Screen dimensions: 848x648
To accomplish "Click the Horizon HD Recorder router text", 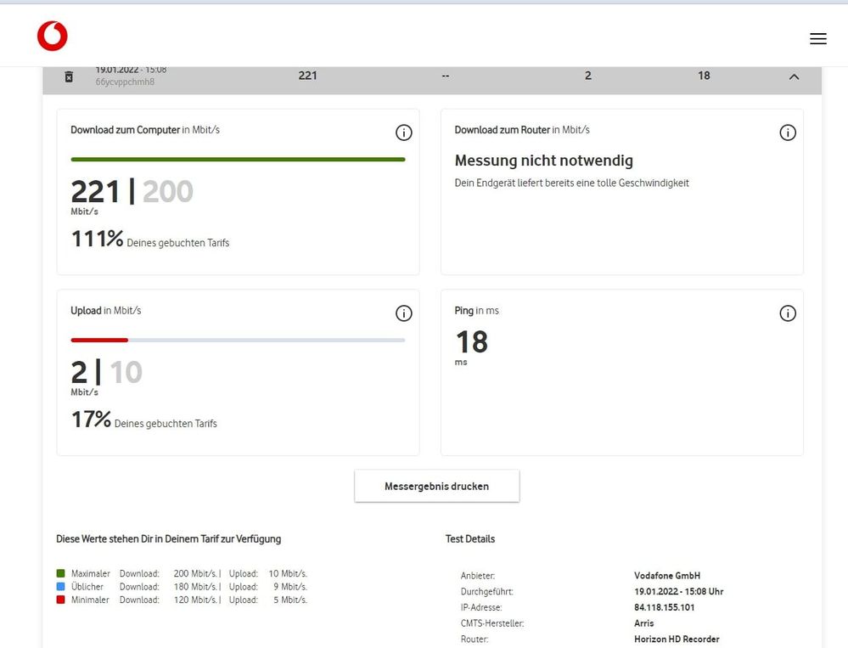I will point(677,639).
